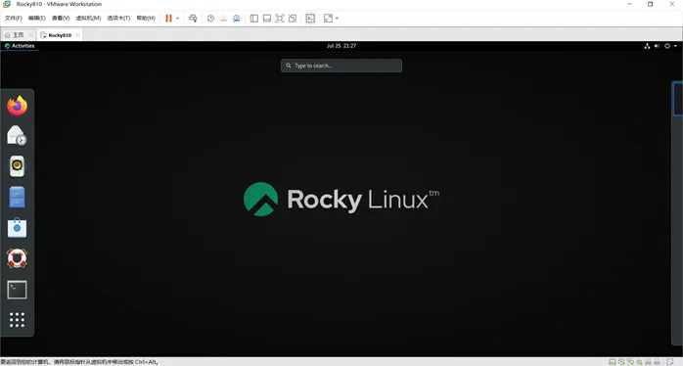Expand the GNOME system menu arrow
The width and height of the screenshot is (683, 366).
(675, 46)
